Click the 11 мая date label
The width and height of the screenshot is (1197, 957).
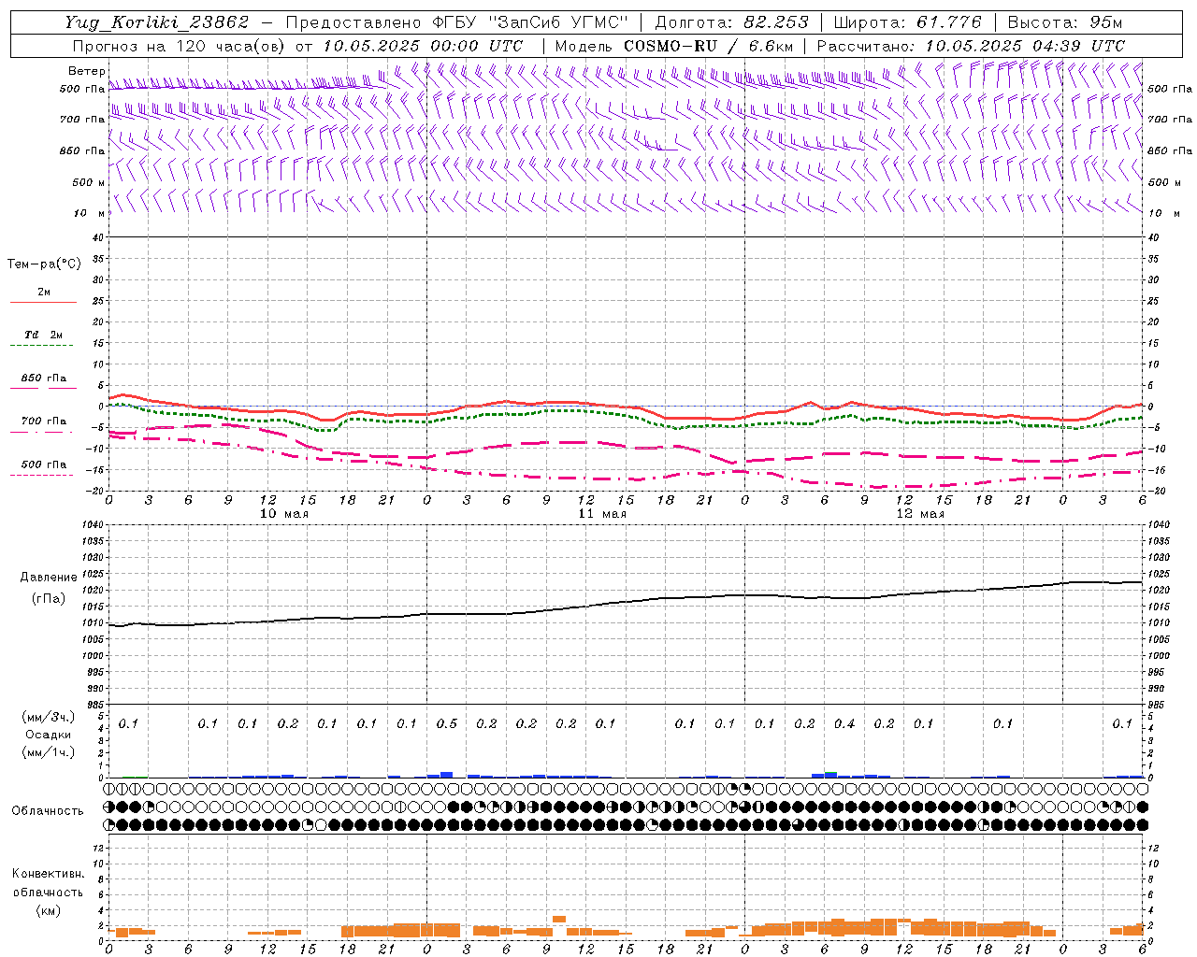pyautogui.click(x=602, y=514)
